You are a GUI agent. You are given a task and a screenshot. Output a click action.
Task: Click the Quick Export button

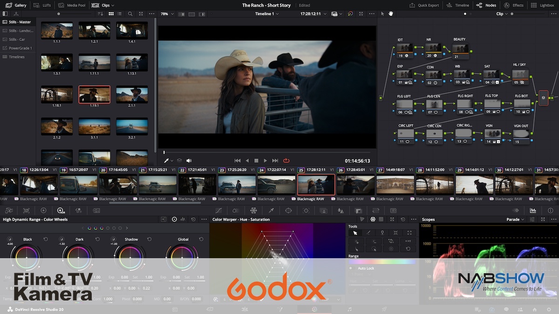(x=424, y=5)
